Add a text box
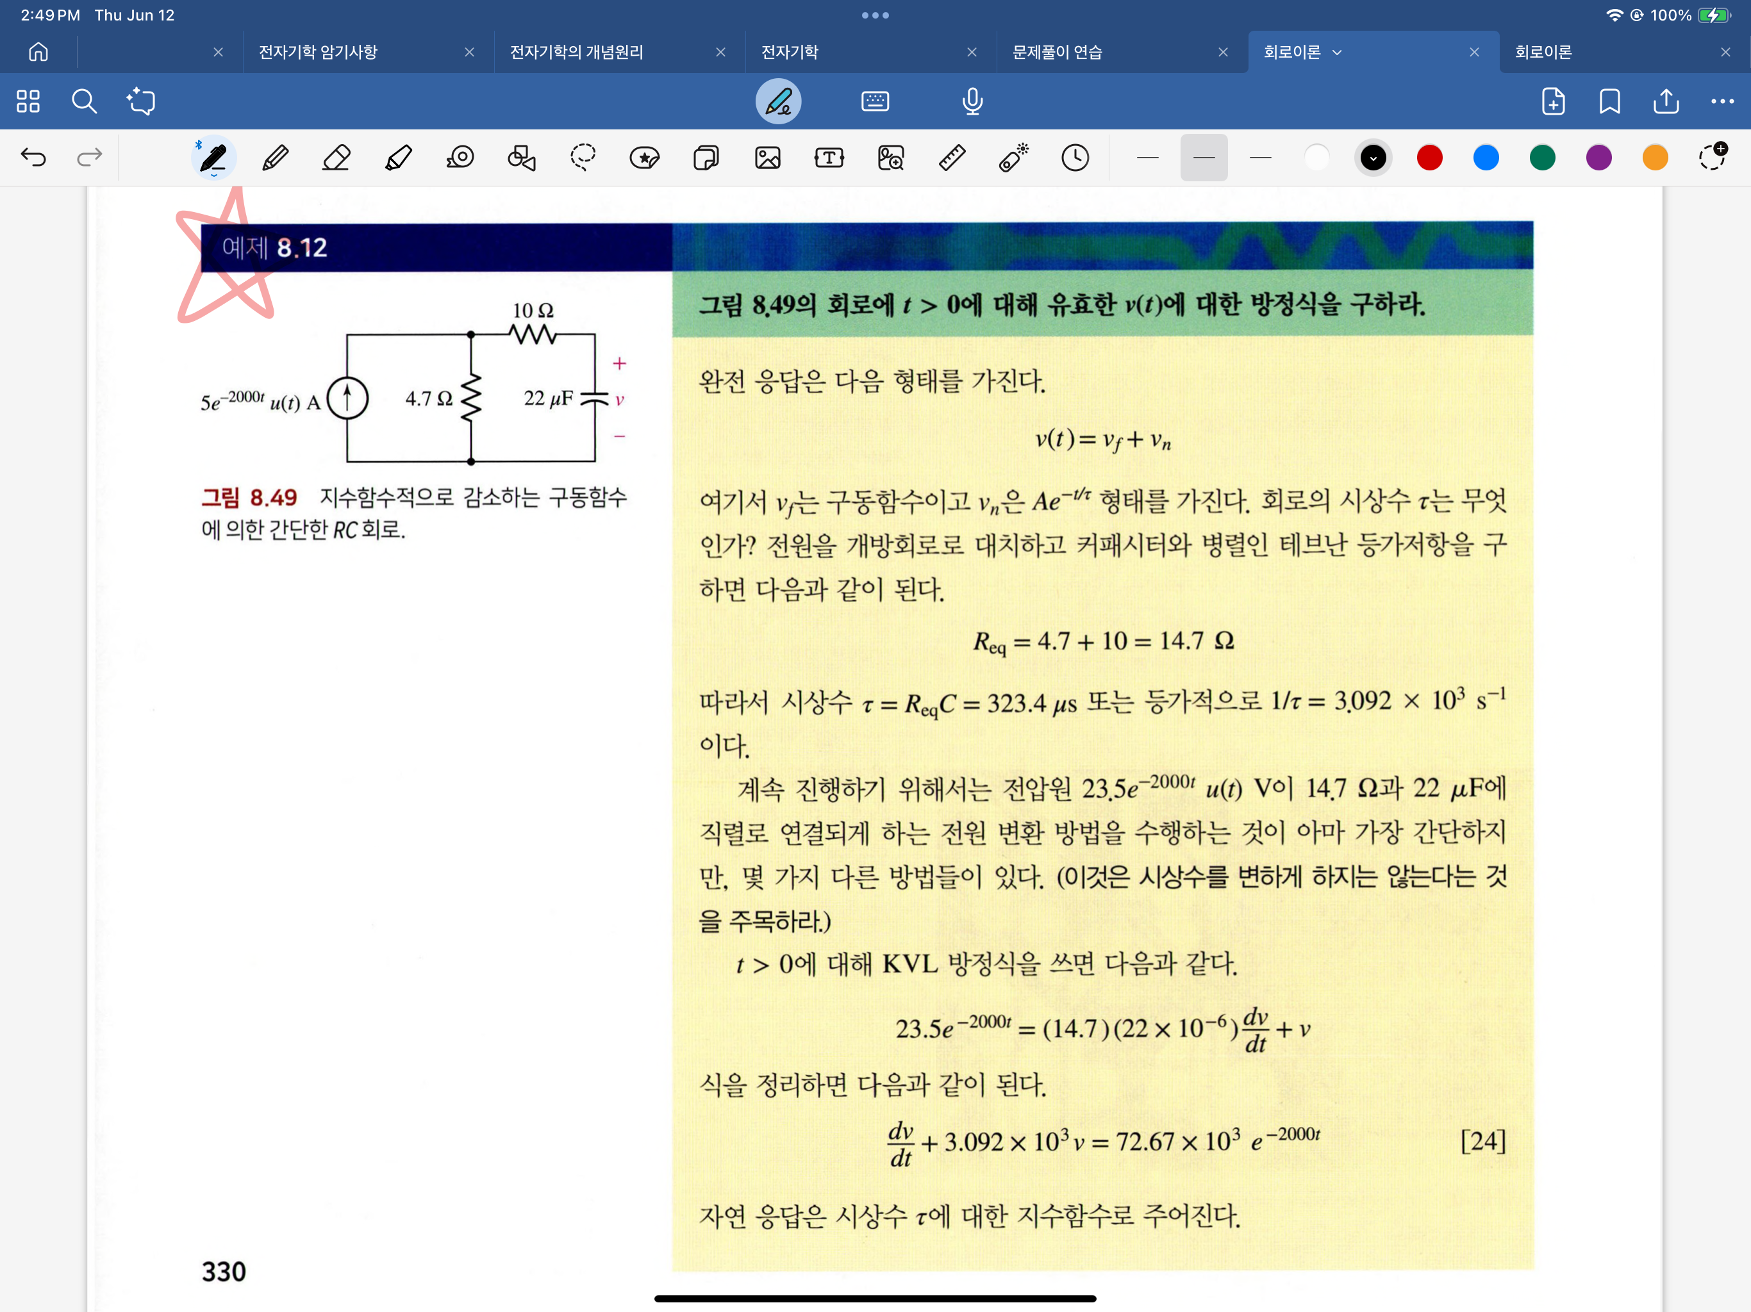This screenshot has width=1751, height=1312. pos(829,158)
